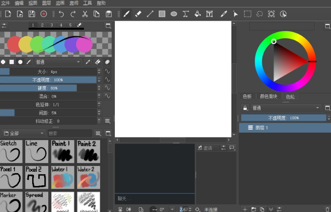Add a new layer with plus icon
Image resolution: width=331 pixels, height=212 pixels.
[245, 209]
